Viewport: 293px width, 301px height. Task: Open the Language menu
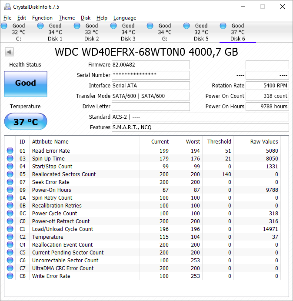click(x=125, y=18)
